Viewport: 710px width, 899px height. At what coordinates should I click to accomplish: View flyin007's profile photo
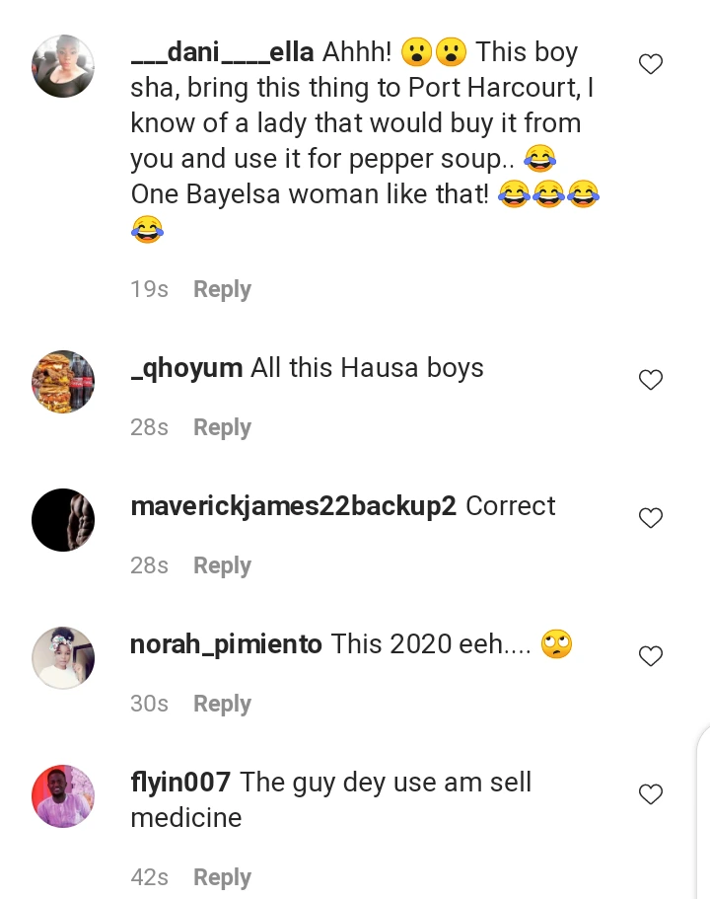point(63,796)
